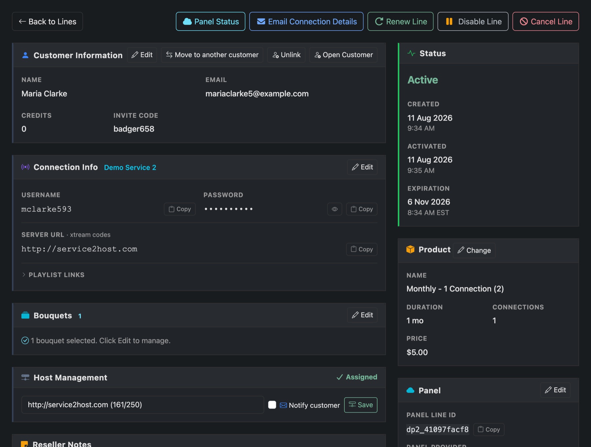591x447 pixels.
Task: Open host dropdown service2host.com (161/250)
Action: [142, 405]
